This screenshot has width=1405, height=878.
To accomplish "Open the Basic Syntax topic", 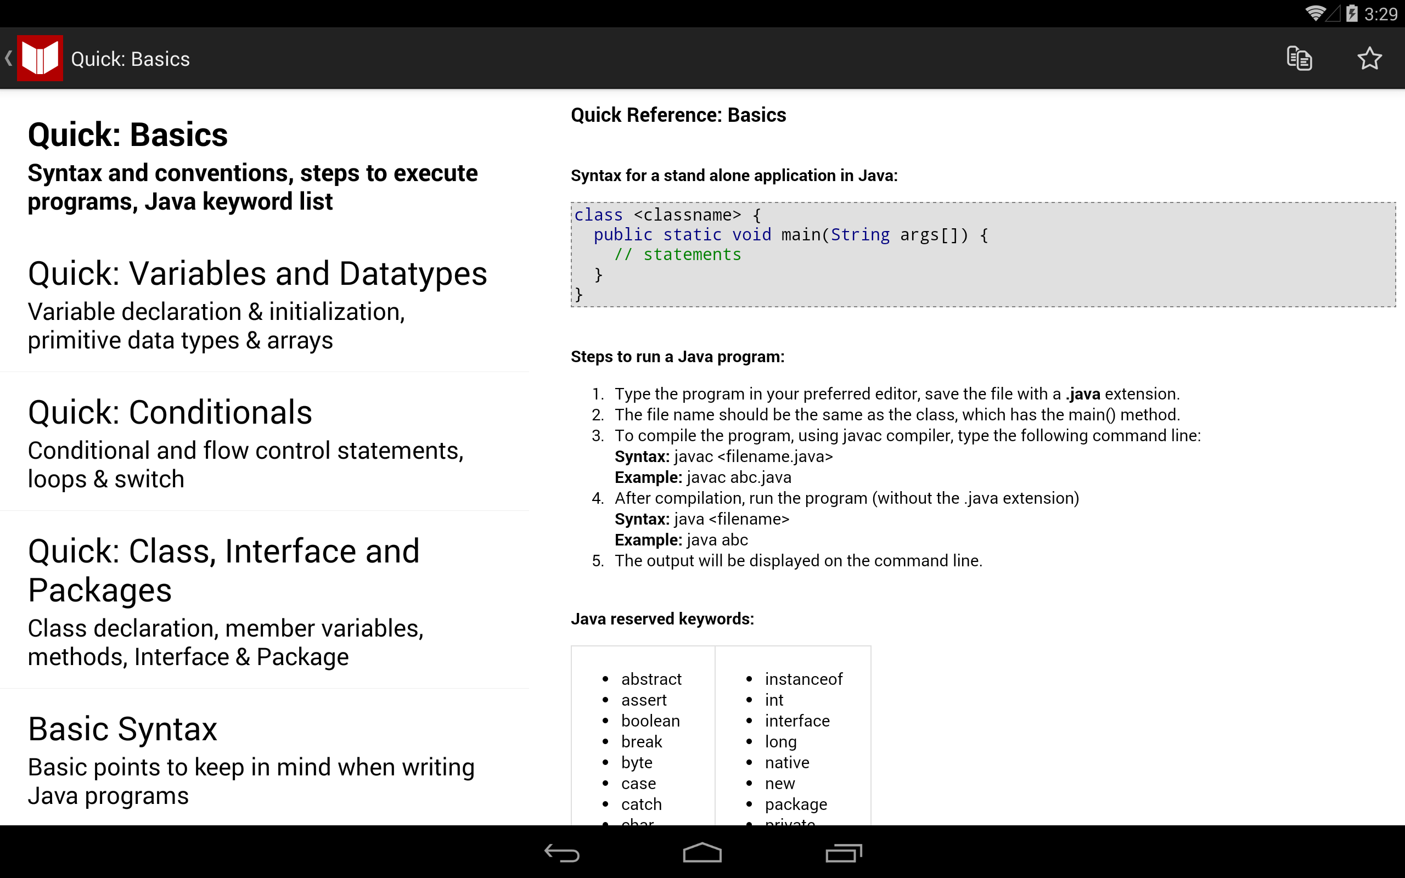I will [265, 758].
